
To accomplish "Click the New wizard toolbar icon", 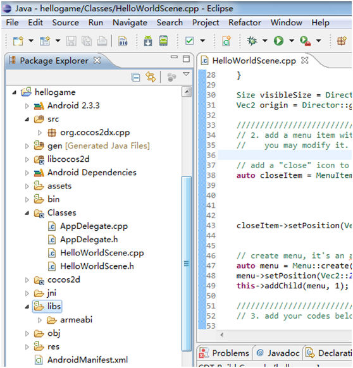I will (x=18, y=41).
